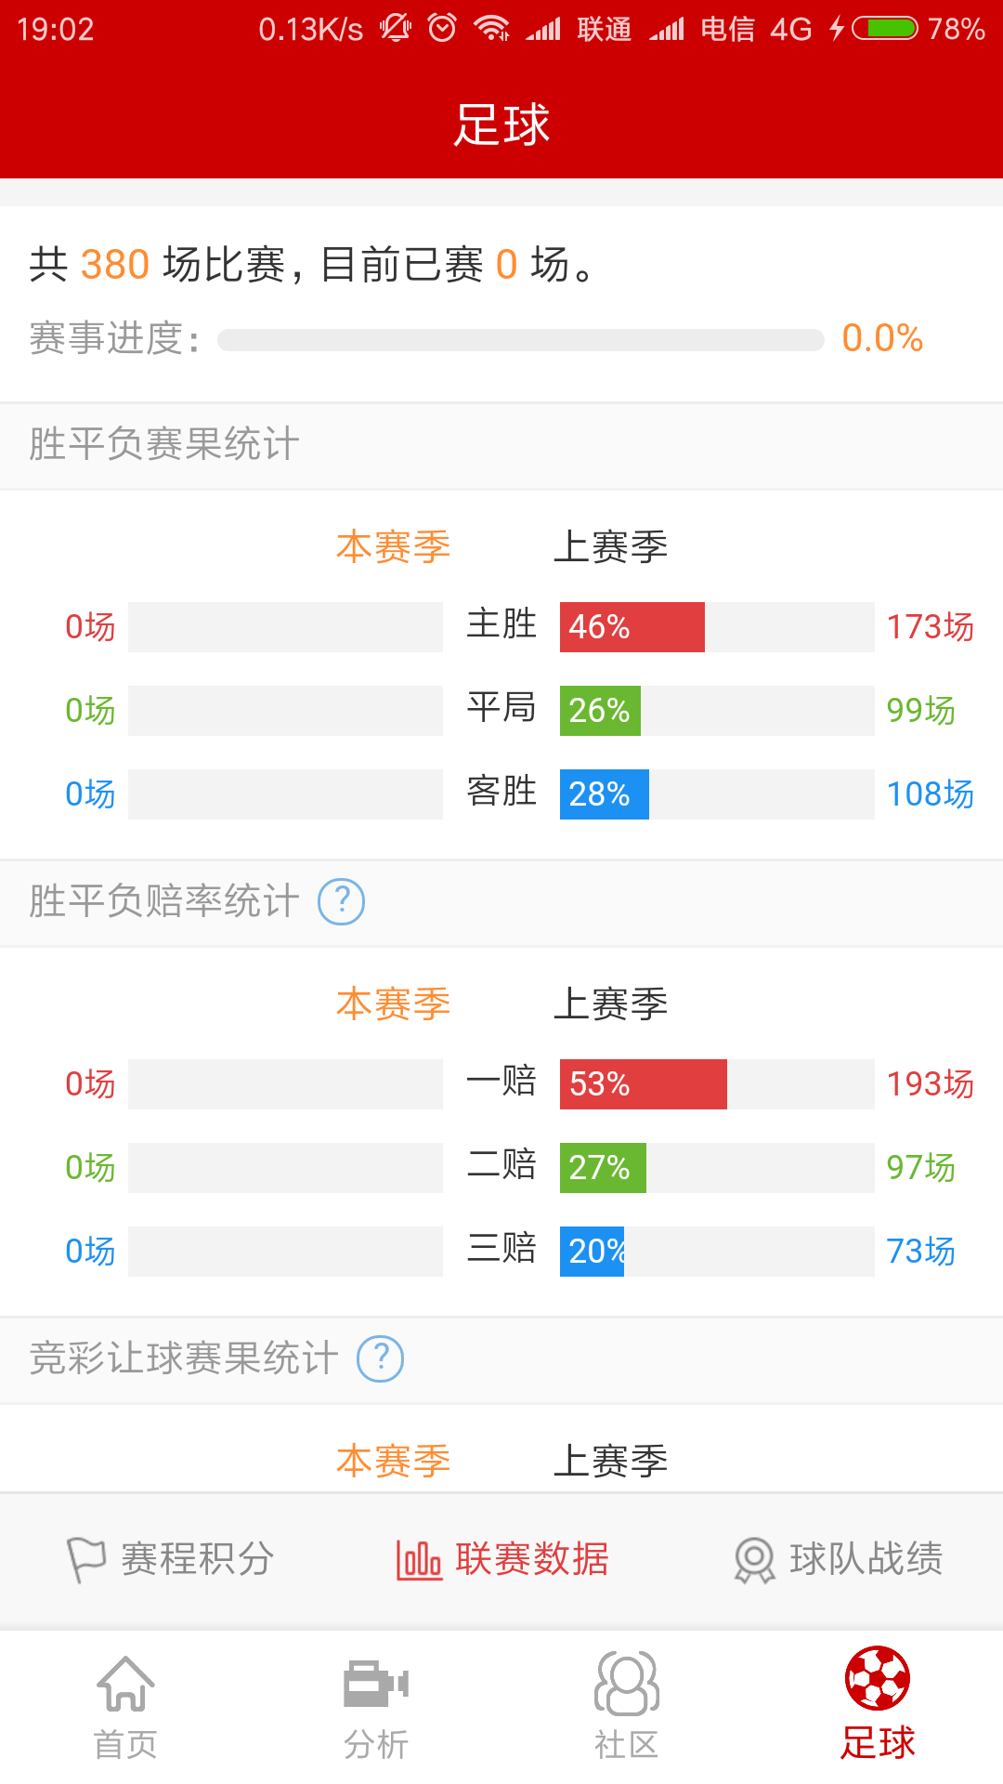Select 本赛季 in 胜平负赛果统计

coord(393,546)
